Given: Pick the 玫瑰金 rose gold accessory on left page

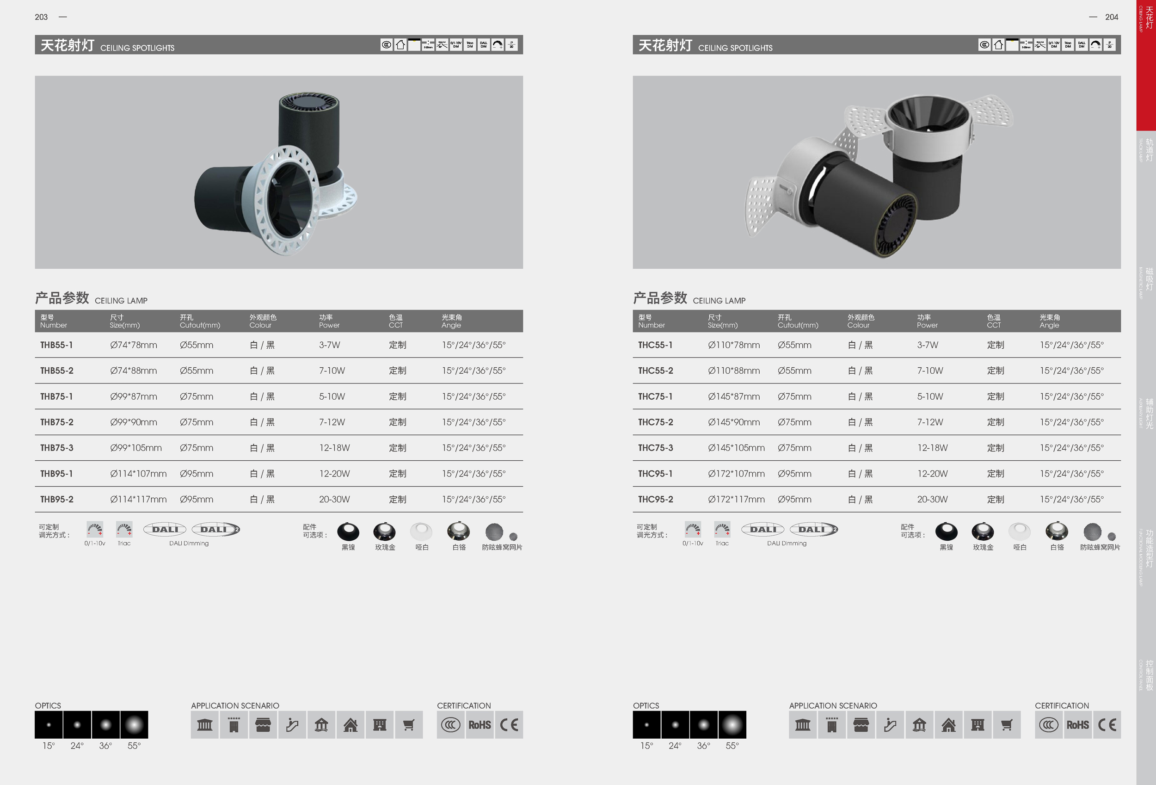Looking at the screenshot, I should (x=385, y=532).
